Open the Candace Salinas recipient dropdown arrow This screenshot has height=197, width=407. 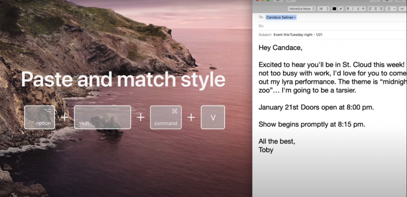(295, 17)
